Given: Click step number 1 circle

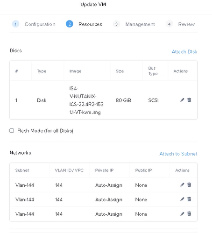Looking at the screenshot, I should tap(15, 24).
